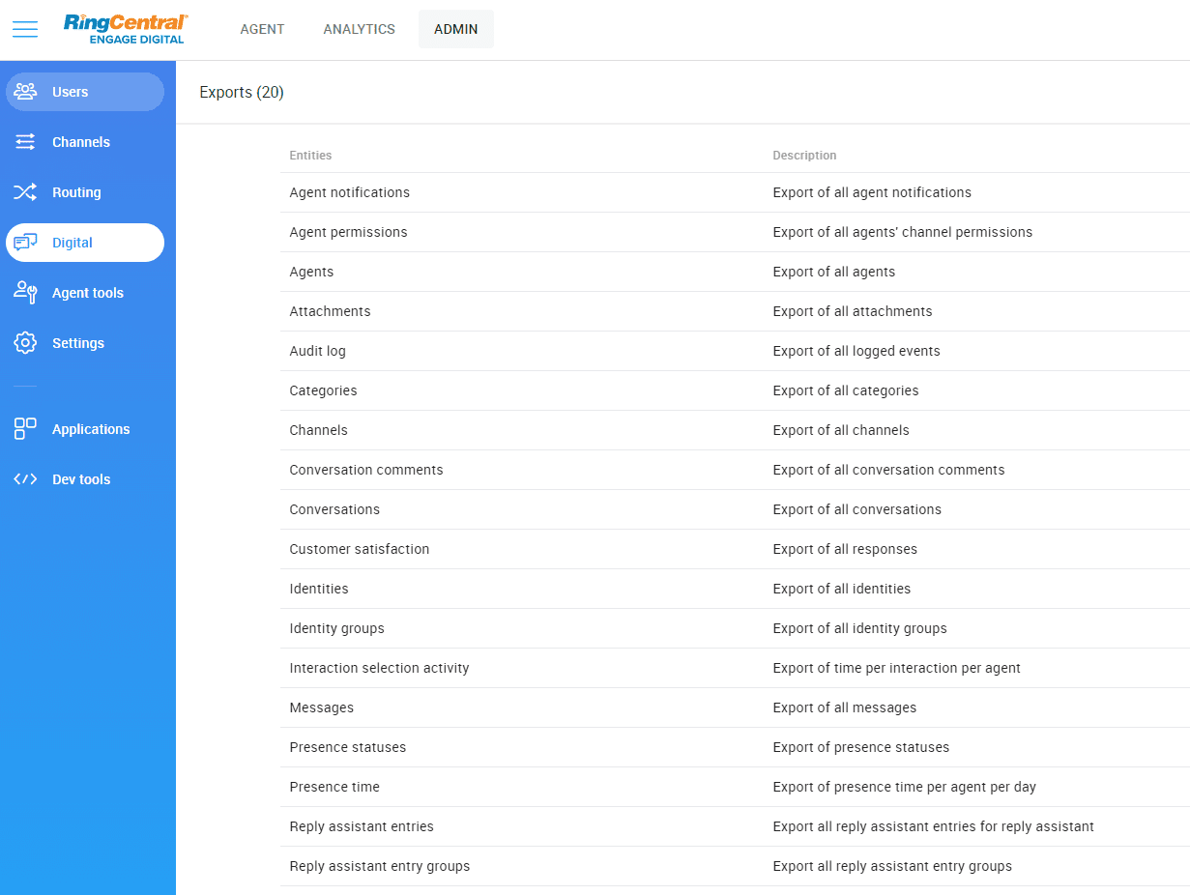Click the hamburger menu icon
Screen dimensions: 1190x895
pos(25,29)
